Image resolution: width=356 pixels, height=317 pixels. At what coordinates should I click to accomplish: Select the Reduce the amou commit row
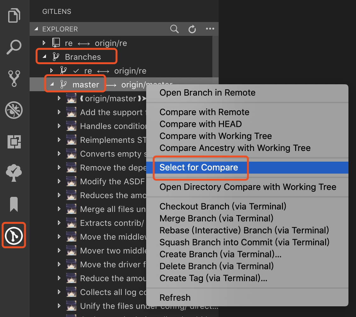click(88, 278)
